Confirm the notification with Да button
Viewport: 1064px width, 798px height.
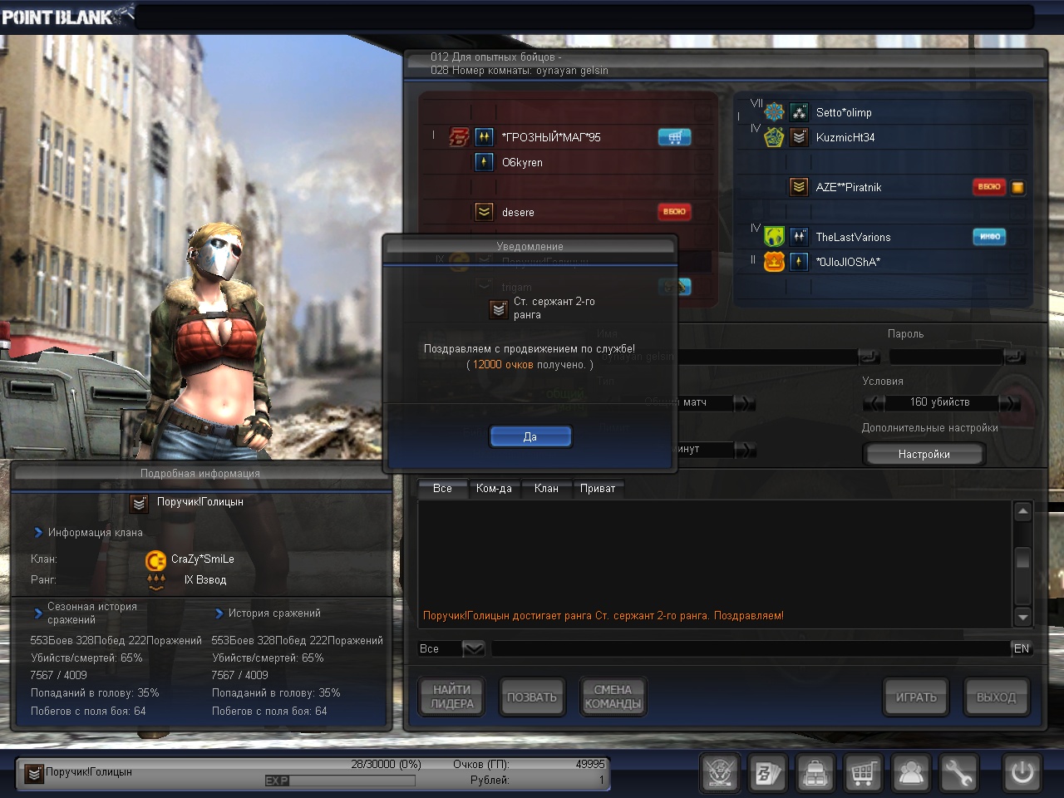pos(530,436)
